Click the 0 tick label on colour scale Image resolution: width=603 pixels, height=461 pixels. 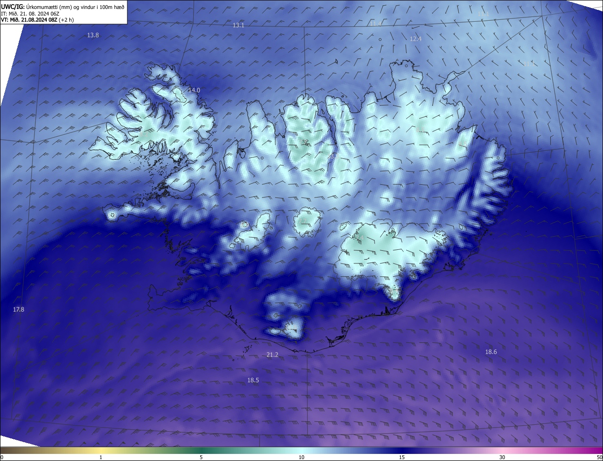tap(2, 457)
